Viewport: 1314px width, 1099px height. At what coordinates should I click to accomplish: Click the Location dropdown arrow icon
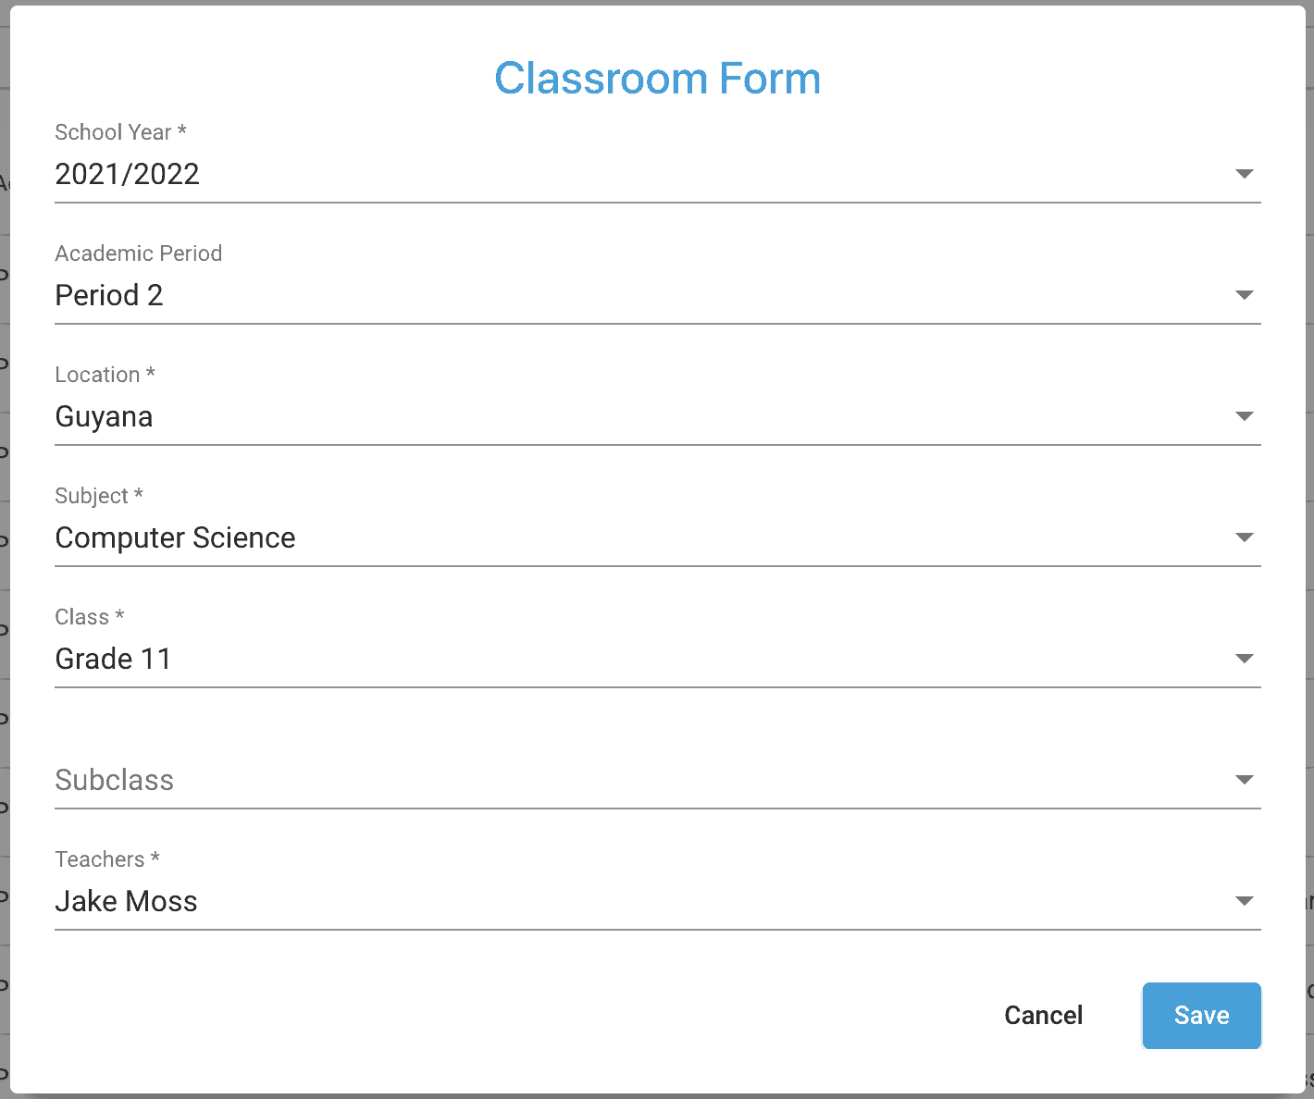pos(1245,416)
